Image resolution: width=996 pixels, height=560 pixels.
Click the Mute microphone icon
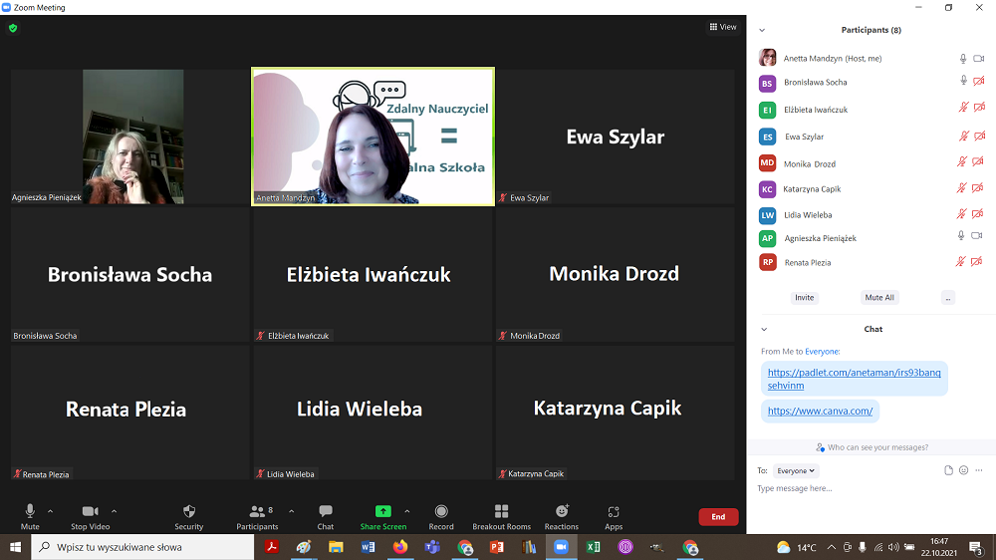click(x=29, y=511)
